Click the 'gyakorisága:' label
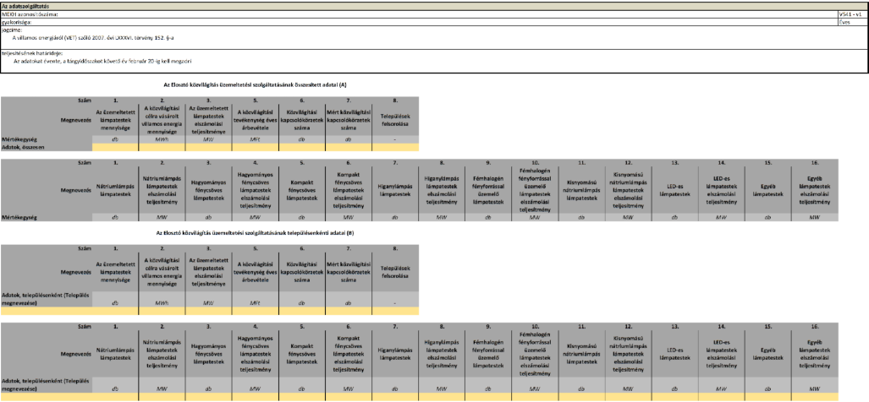 (x=17, y=23)
